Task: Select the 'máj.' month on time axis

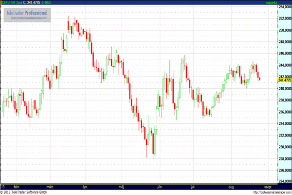Action: click(122, 187)
